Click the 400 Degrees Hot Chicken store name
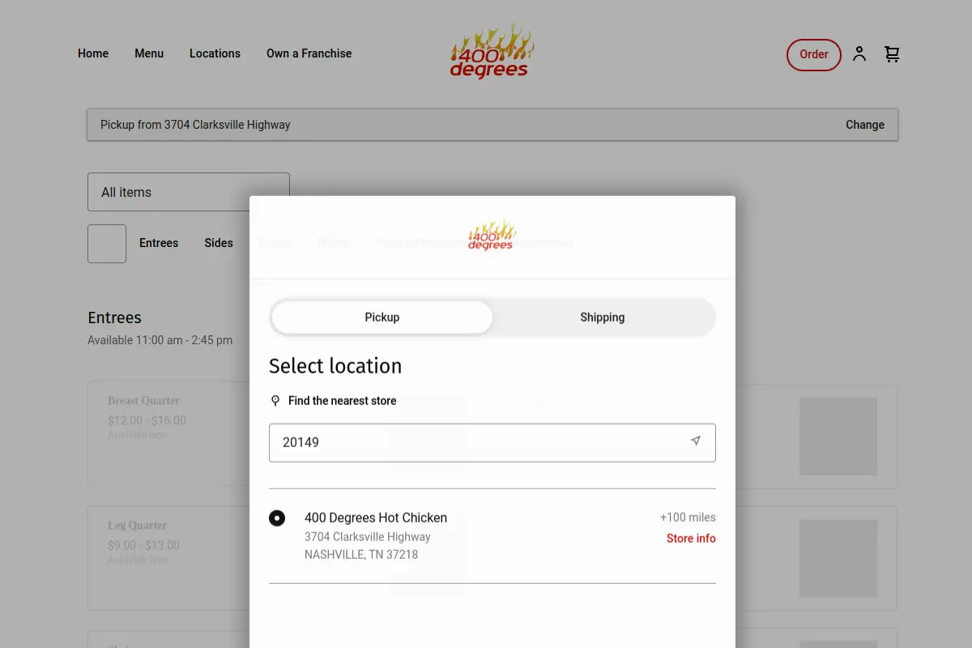 coord(376,518)
